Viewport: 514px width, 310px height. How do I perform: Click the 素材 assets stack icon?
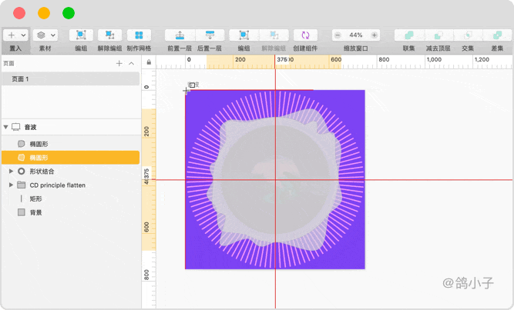(41, 35)
